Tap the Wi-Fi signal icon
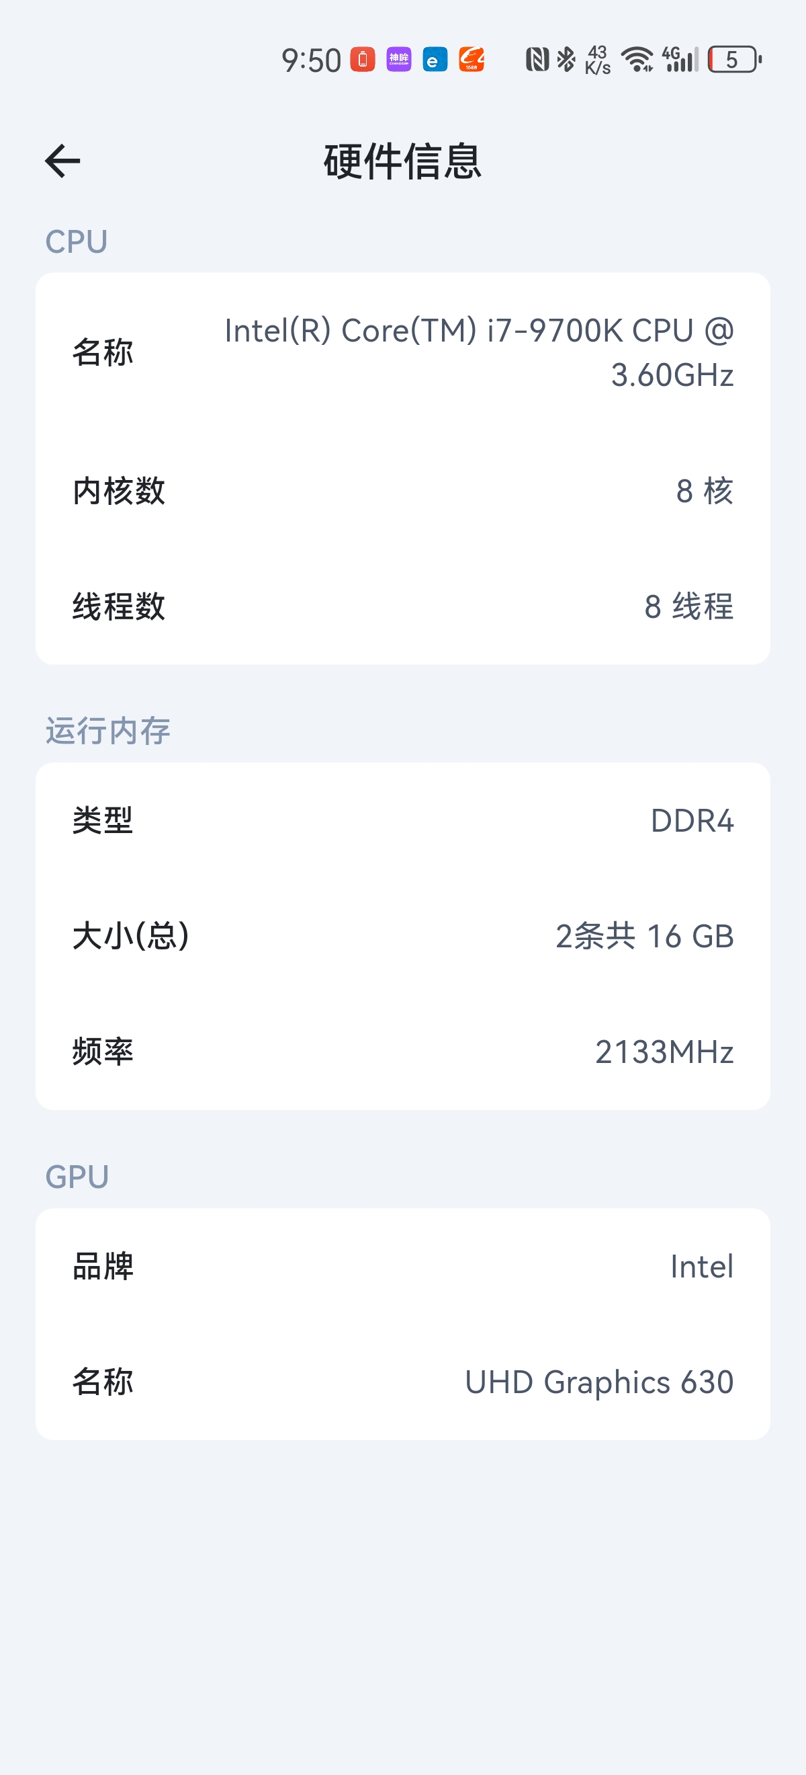Screen dimensions: 806x1775 point(637,59)
